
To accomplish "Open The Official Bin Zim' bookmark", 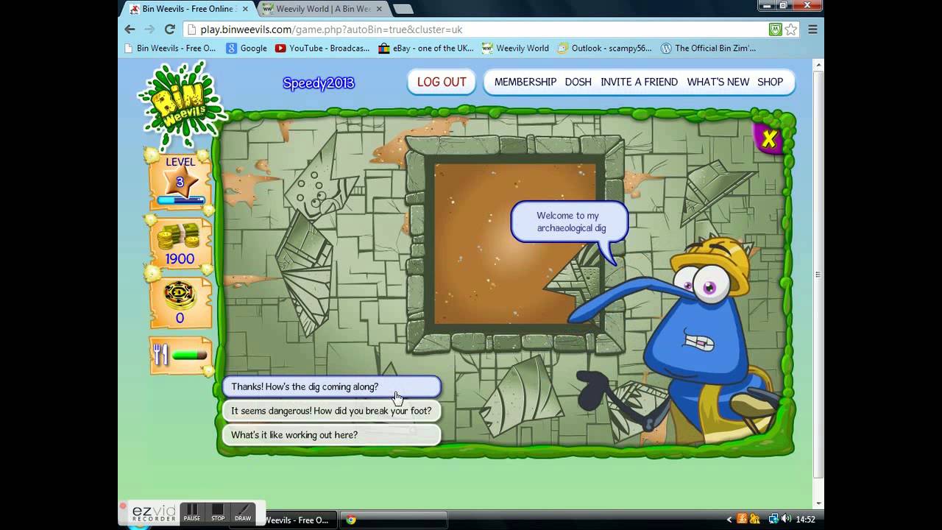I will click(708, 49).
